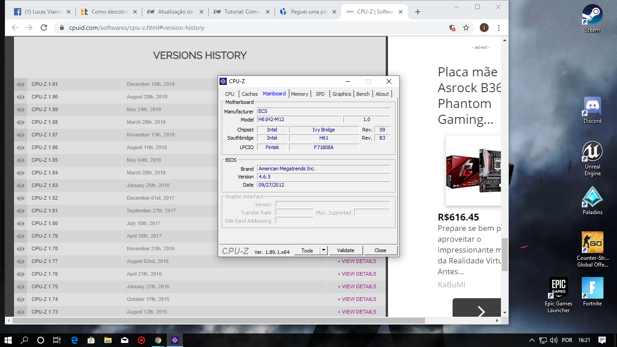Toggle eye icon for CPU-Z 1.84 row
The height and width of the screenshot is (347, 617).
click(x=20, y=173)
